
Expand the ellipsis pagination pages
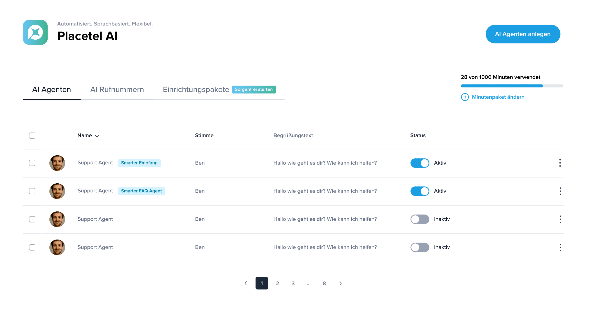309,283
